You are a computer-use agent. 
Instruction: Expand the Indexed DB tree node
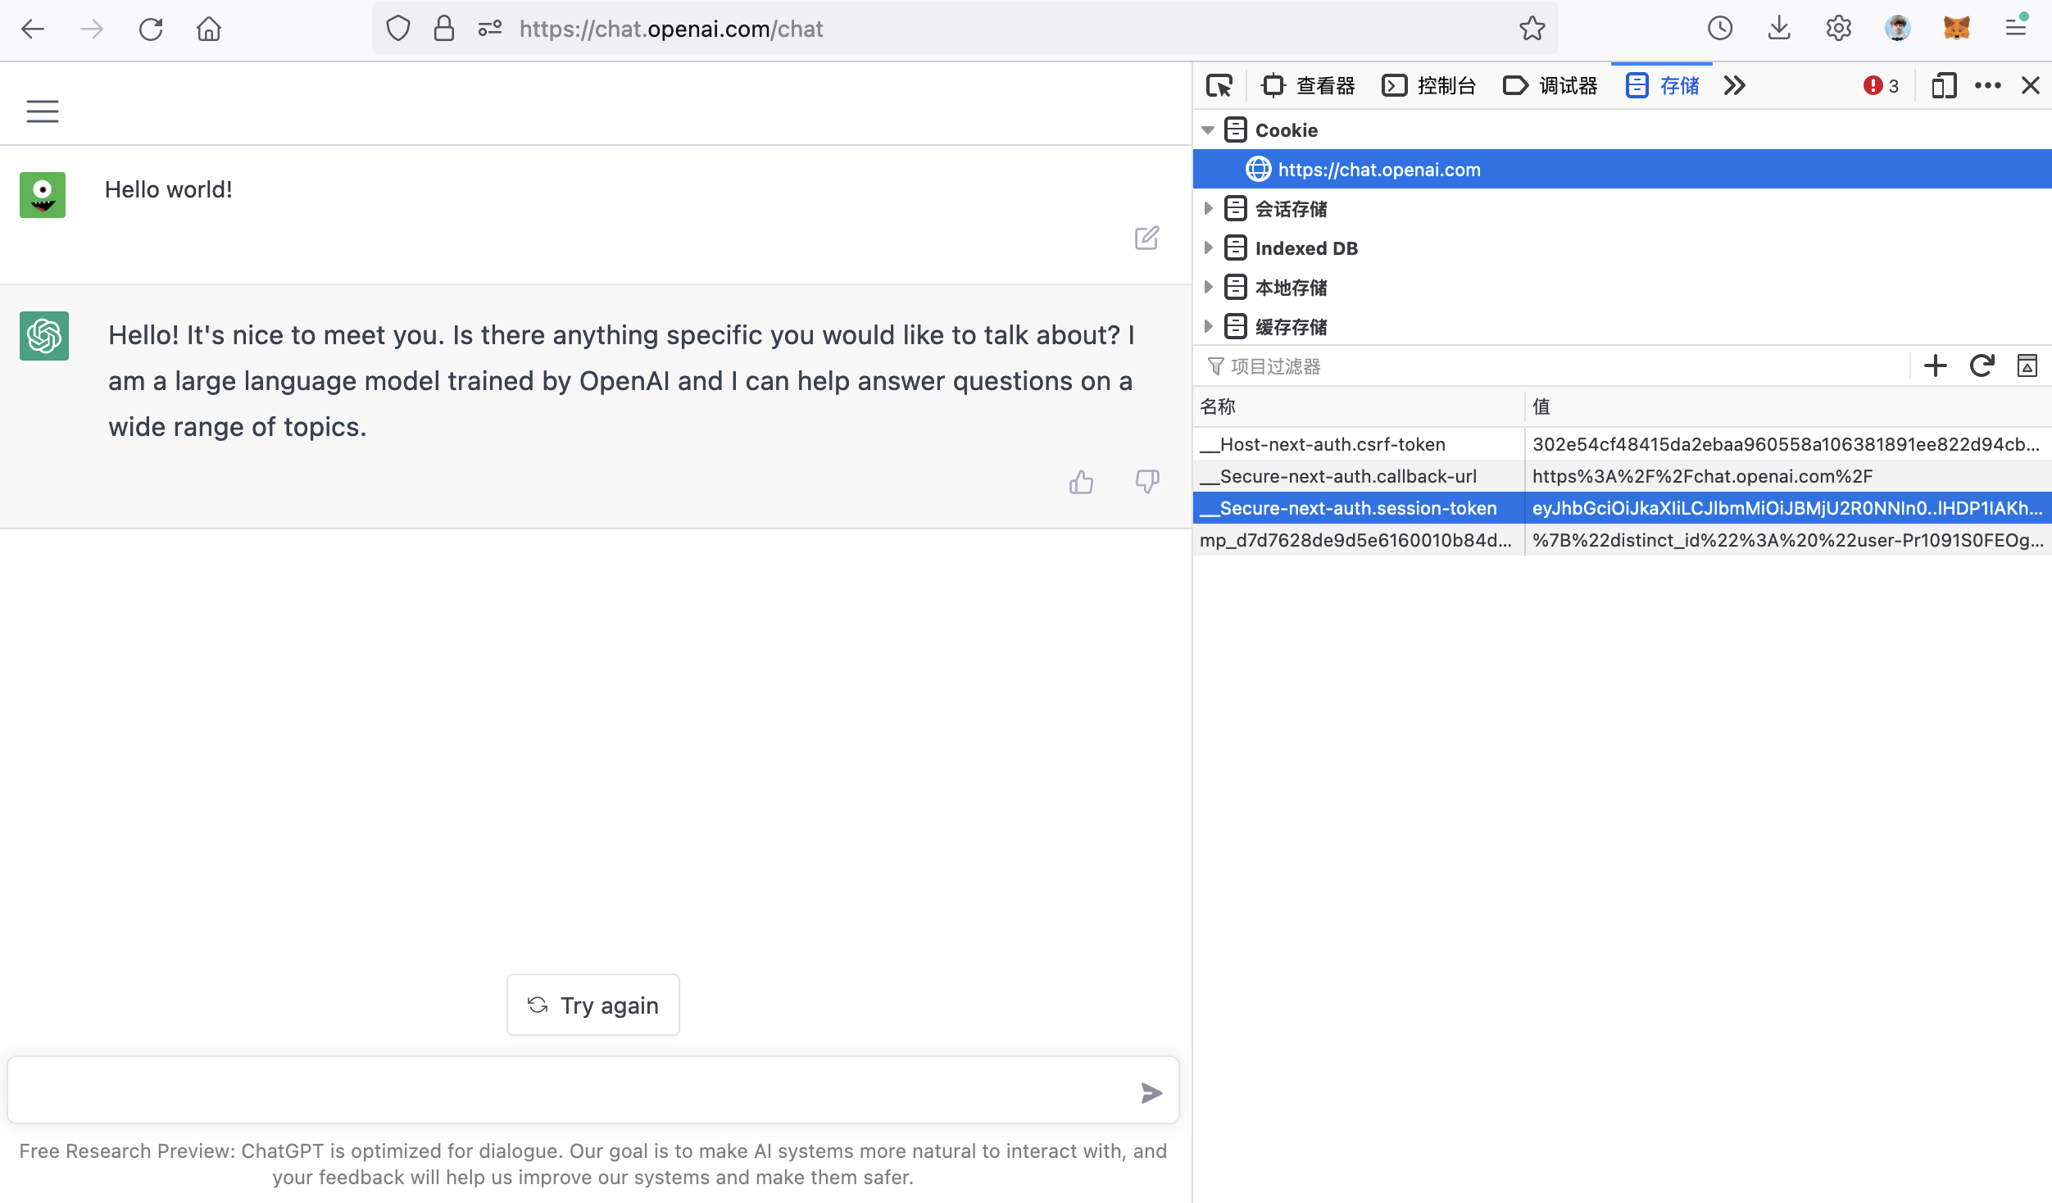(1208, 248)
